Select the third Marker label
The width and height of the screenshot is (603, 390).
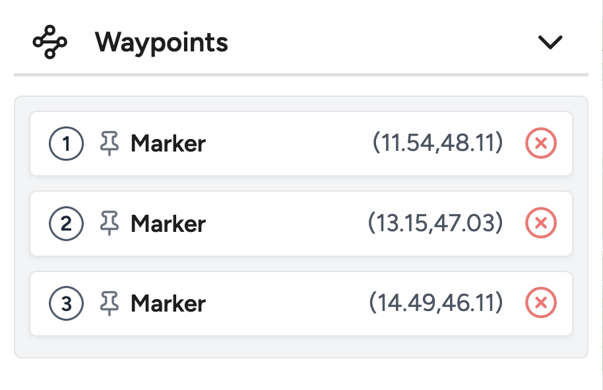pyautogui.click(x=168, y=304)
